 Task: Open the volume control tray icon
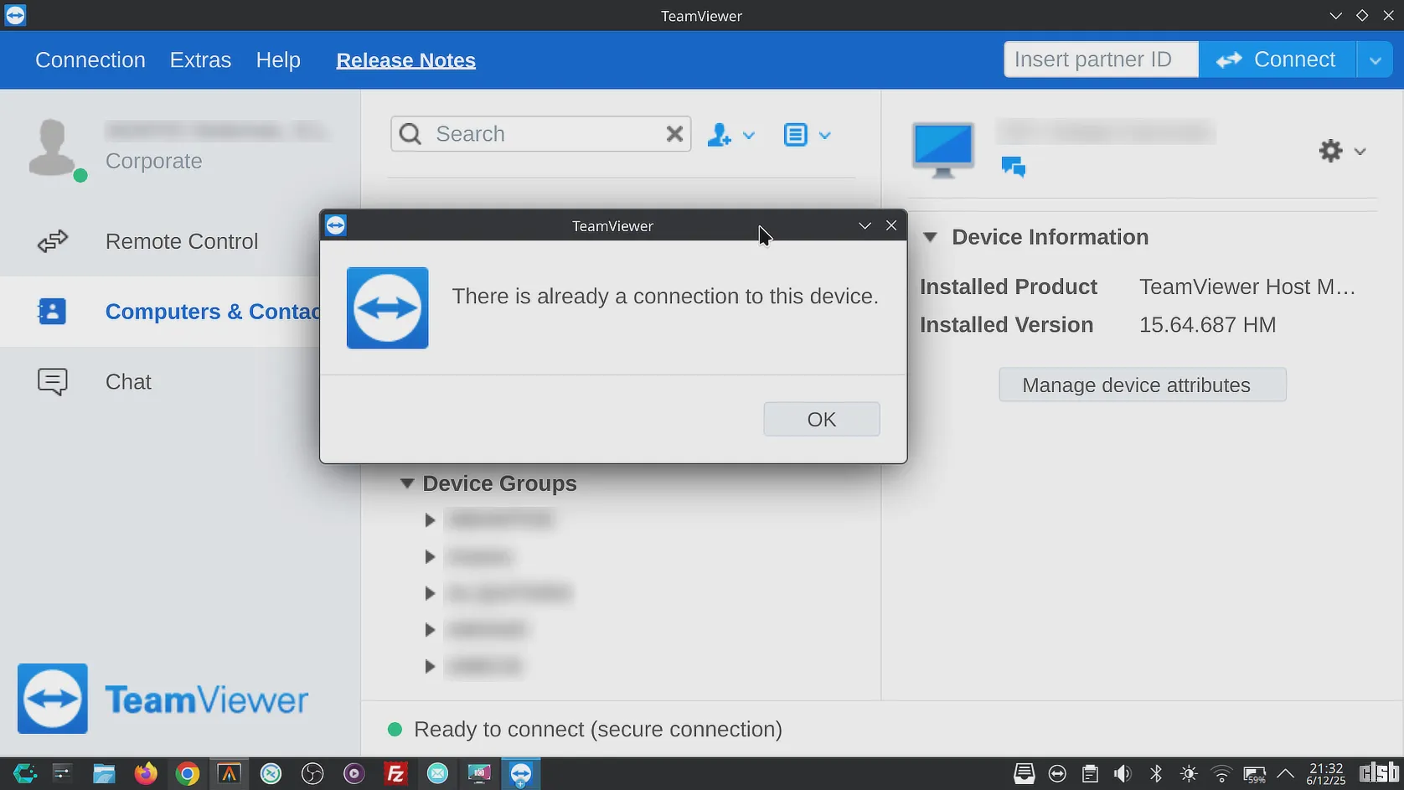(1123, 773)
